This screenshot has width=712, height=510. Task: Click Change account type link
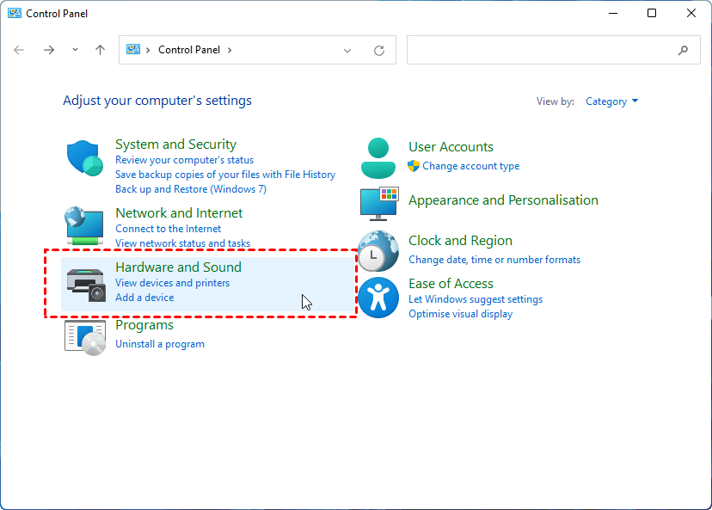(470, 166)
